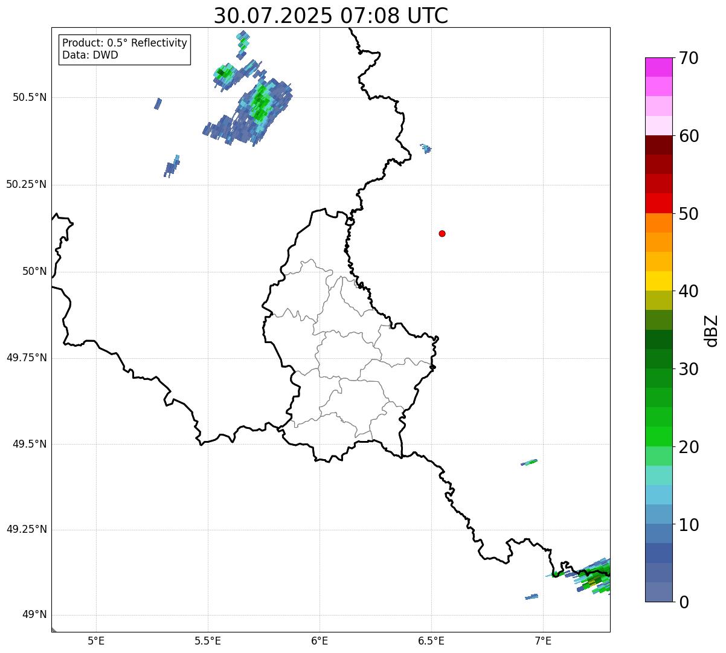Click the dark maroon 58-60 dBZ band

(658, 145)
